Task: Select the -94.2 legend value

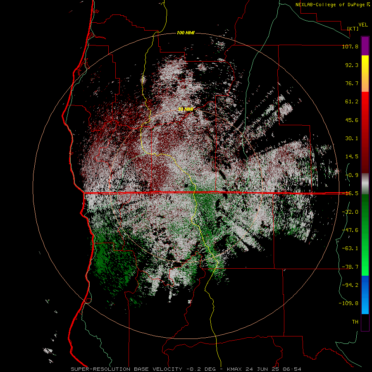Action: click(x=350, y=285)
